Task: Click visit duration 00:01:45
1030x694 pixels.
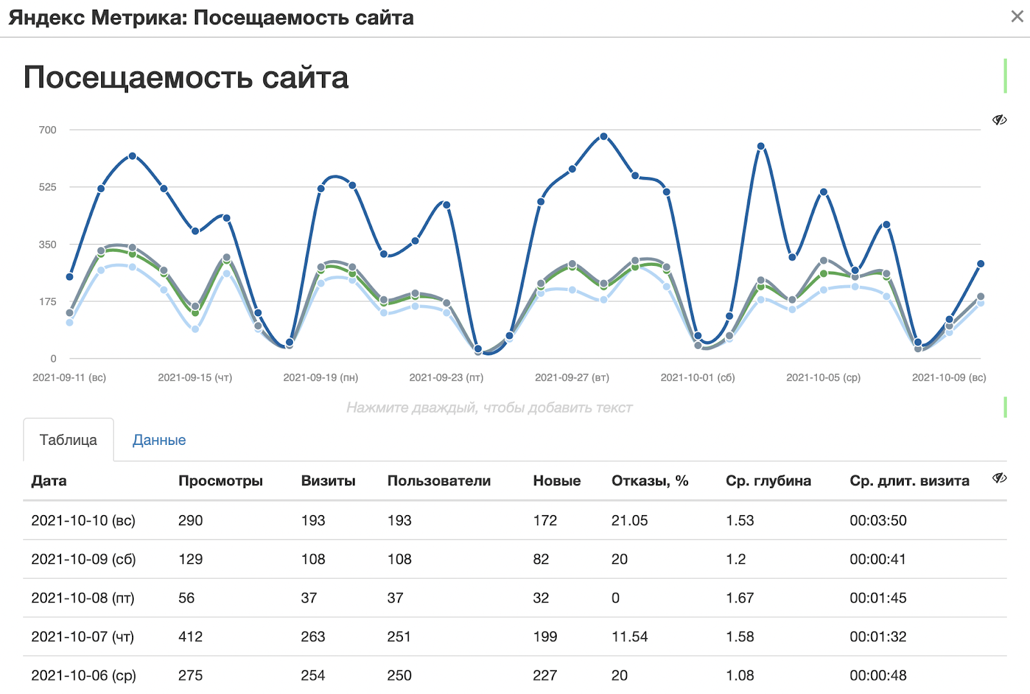Action: pos(878,597)
